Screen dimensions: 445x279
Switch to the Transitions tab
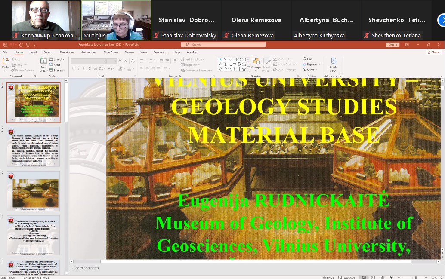(67, 52)
